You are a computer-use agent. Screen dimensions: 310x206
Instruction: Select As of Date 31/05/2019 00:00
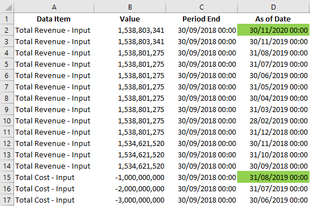click(x=273, y=87)
